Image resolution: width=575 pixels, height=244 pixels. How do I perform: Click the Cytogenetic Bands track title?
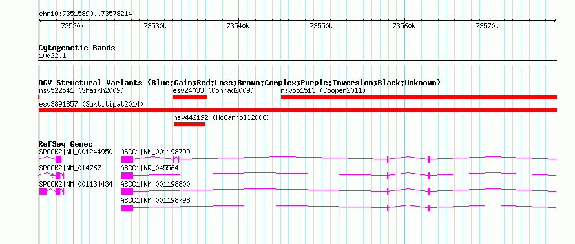pyautogui.click(x=77, y=48)
